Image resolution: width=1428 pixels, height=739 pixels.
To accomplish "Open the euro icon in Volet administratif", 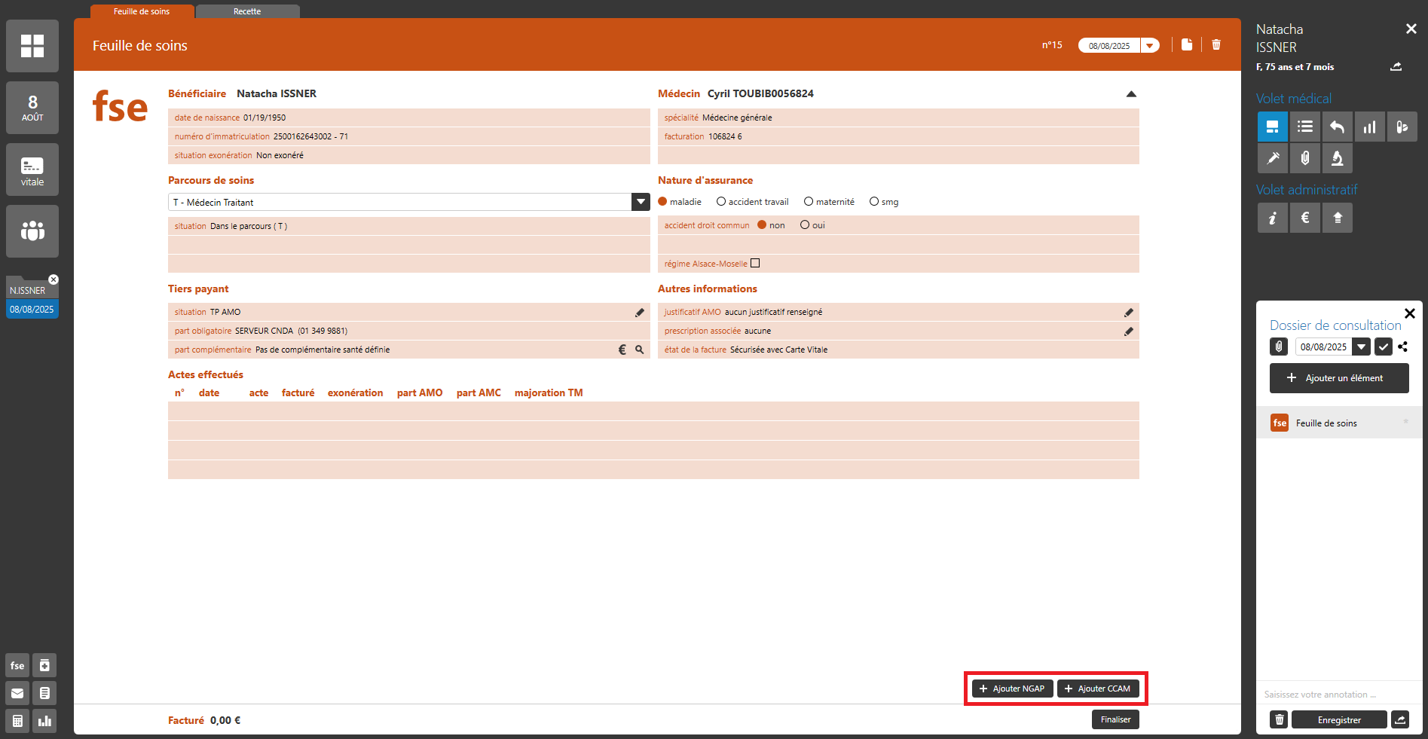I will coord(1305,218).
